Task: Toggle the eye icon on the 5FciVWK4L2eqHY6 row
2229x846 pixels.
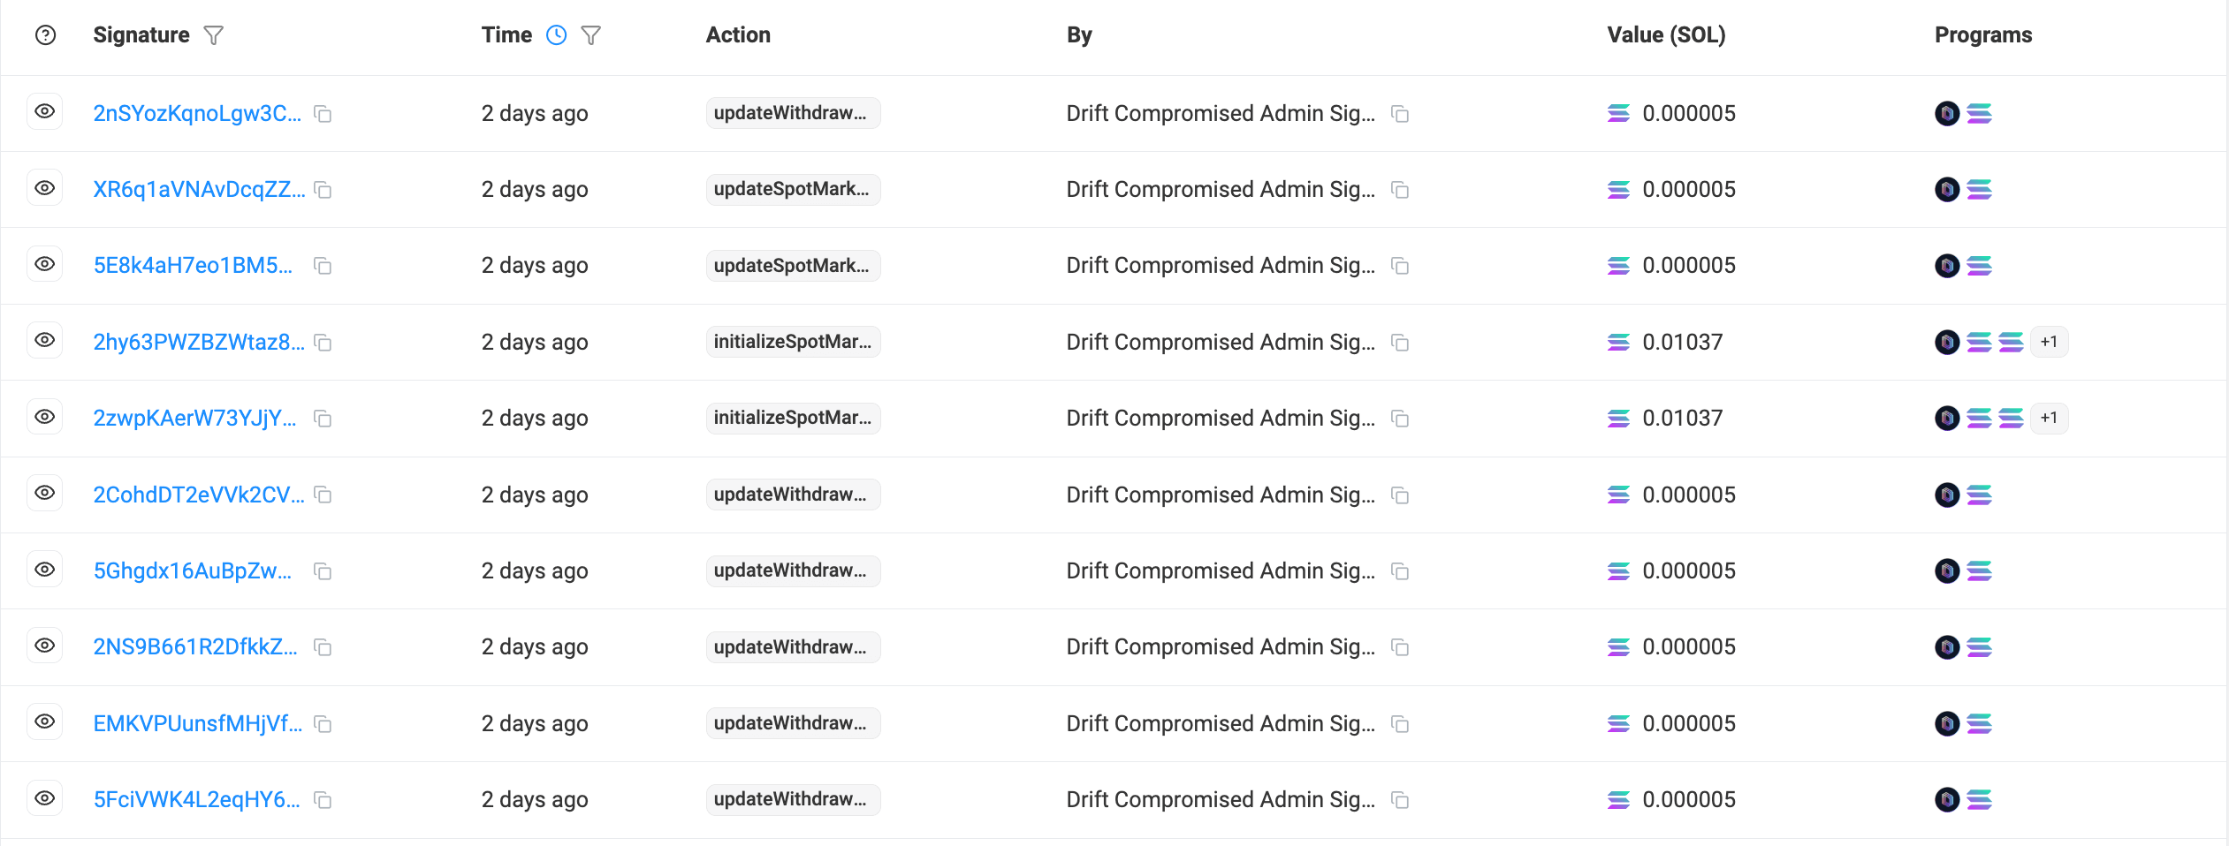Action: pyautogui.click(x=45, y=797)
